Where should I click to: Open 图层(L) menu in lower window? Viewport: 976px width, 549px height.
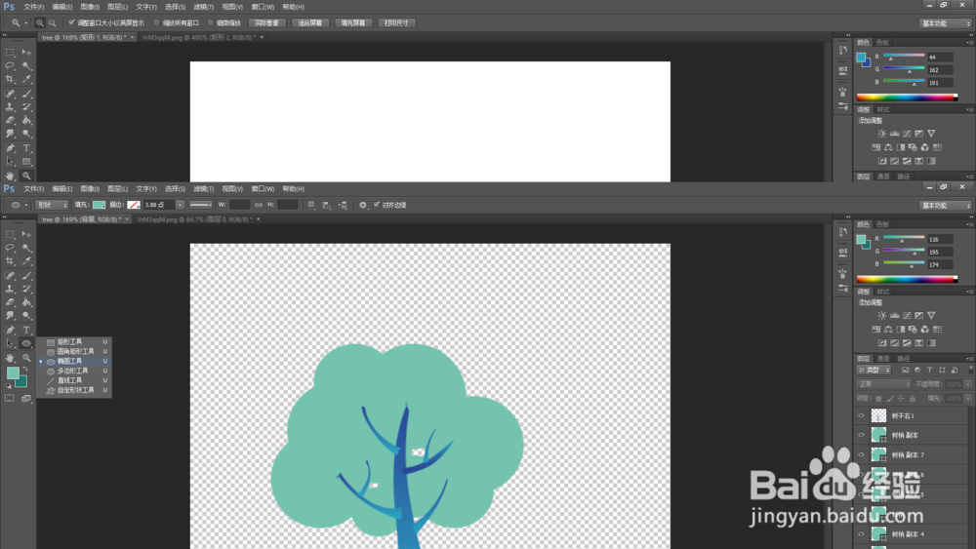[x=118, y=189]
